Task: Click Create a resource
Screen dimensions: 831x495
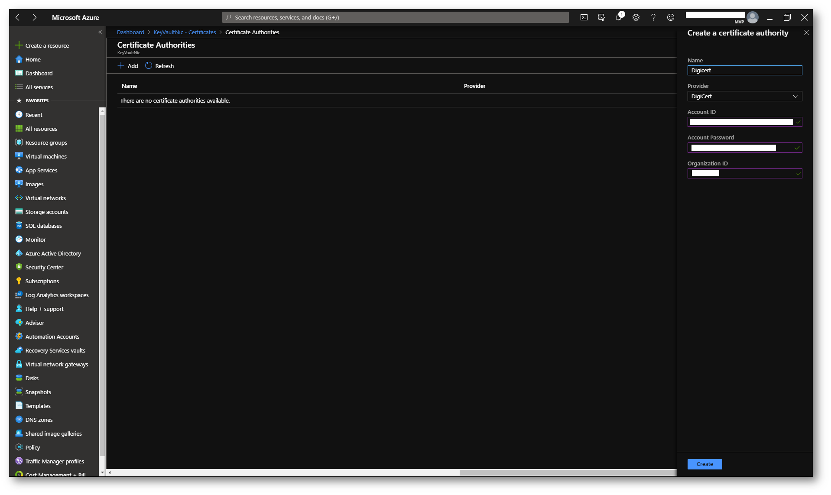Action: [x=42, y=45]
